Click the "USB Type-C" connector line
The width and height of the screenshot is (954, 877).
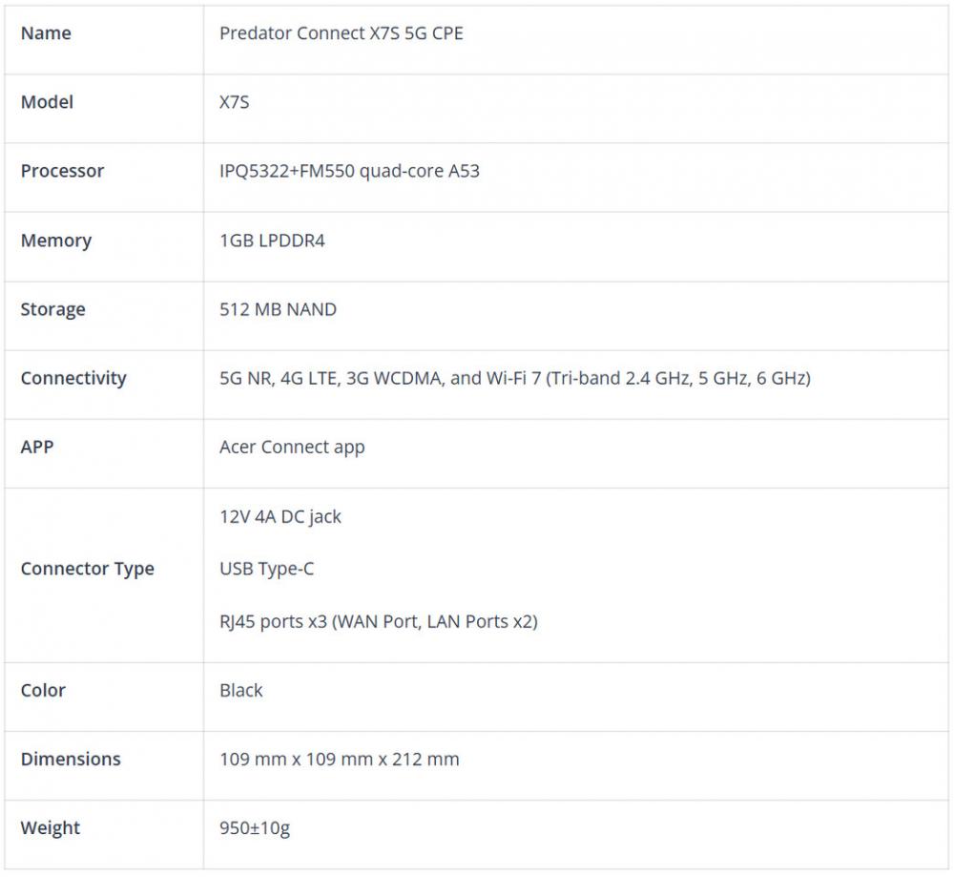266,569
